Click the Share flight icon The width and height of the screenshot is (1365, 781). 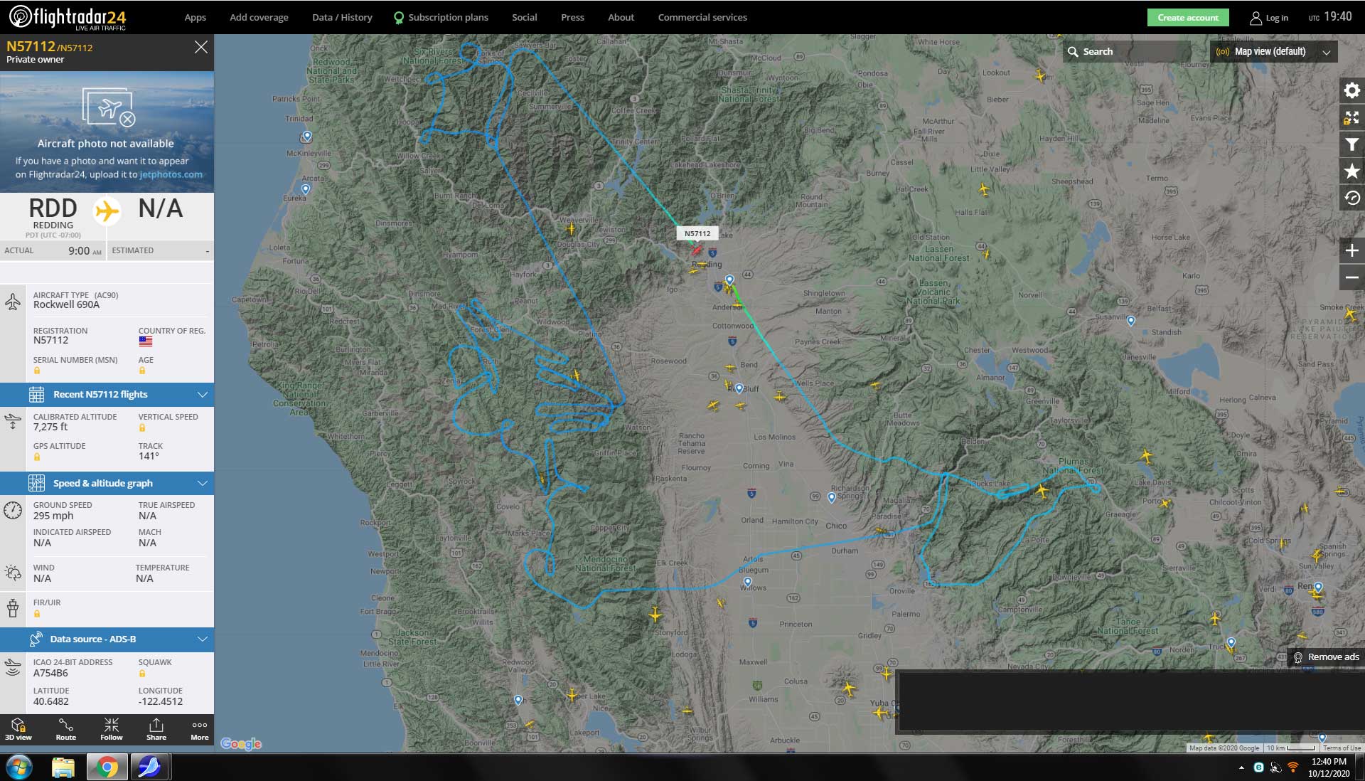click(156, 729)
